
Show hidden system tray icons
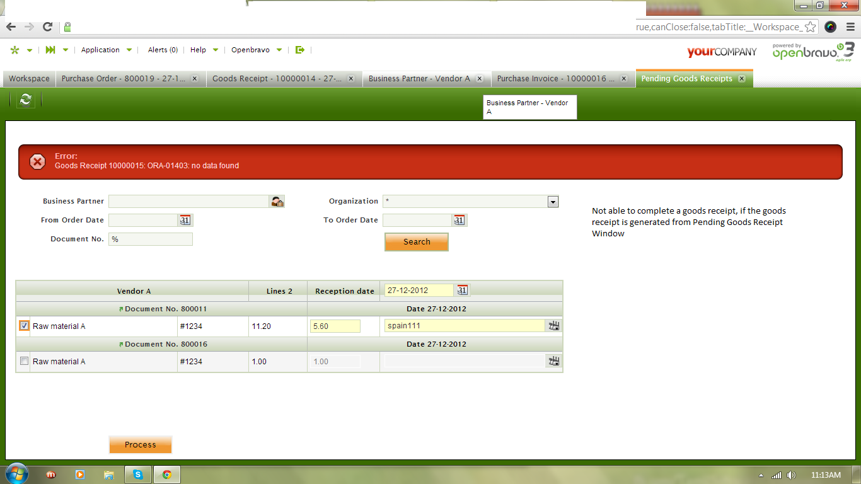point(761,475)
